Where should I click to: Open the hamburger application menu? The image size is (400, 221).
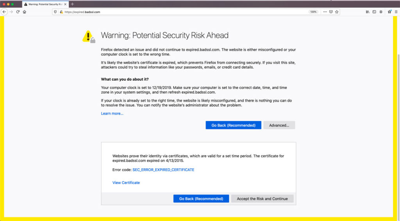point(396,12)
